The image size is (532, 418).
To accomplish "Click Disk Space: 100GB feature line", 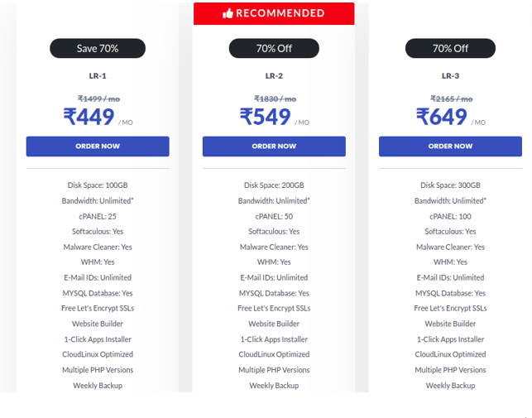I will [98, 185].
